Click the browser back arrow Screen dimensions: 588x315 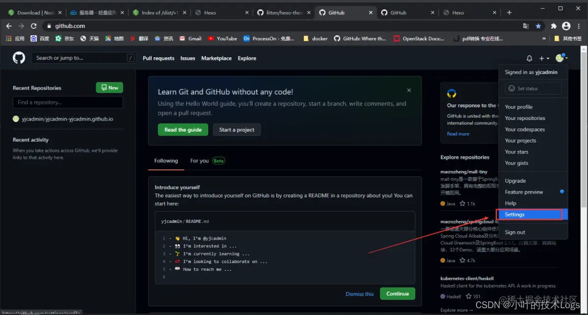9,26
